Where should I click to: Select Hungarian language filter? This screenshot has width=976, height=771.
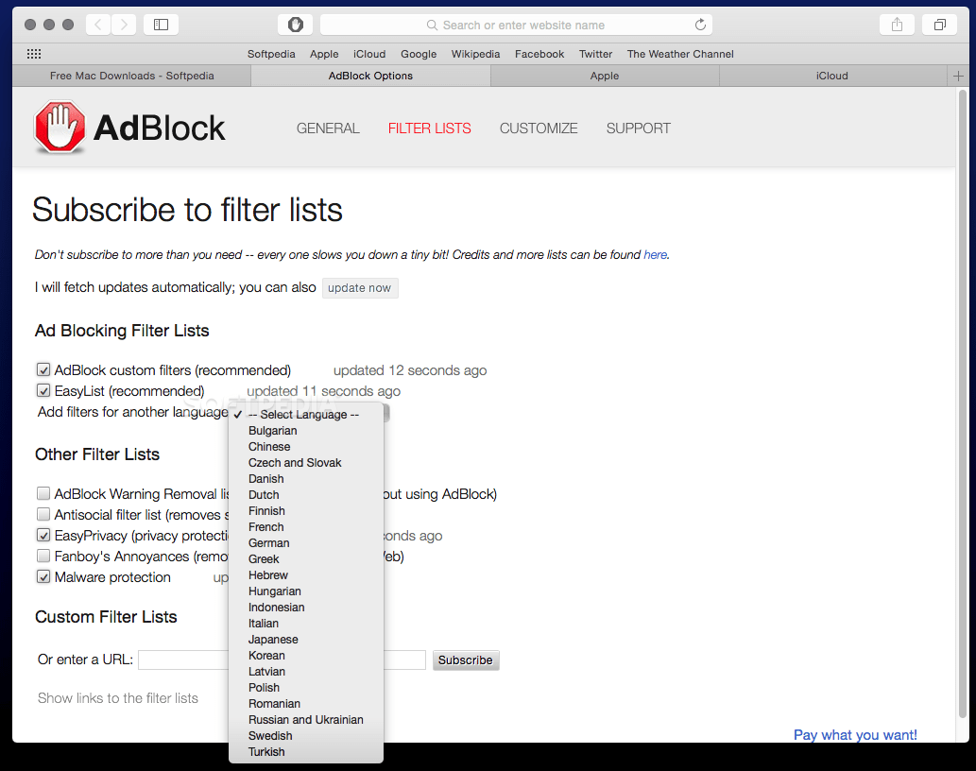pos(306,591)
